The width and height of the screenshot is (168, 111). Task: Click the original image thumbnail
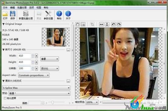(x=56, y=37)
